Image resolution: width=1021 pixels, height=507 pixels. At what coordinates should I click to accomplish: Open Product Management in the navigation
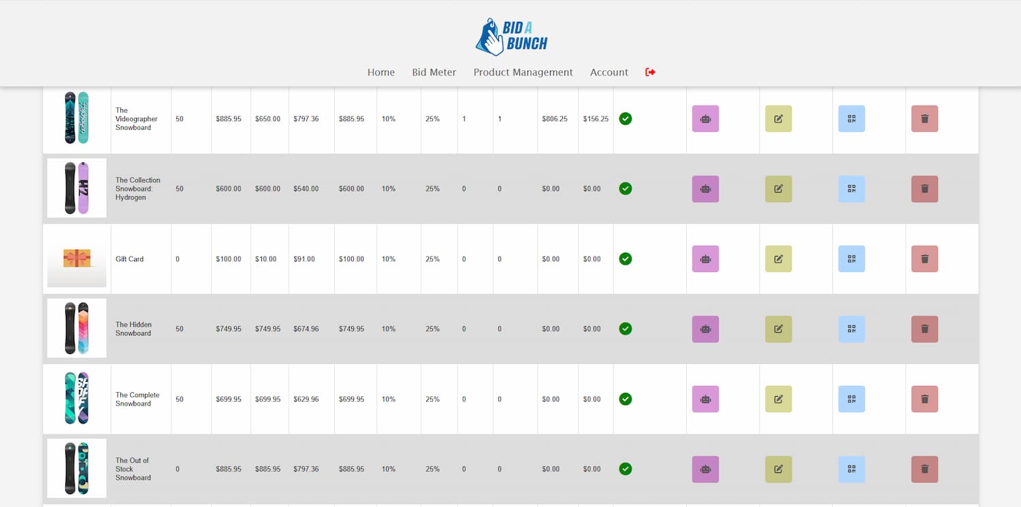[x=523, y=72]
